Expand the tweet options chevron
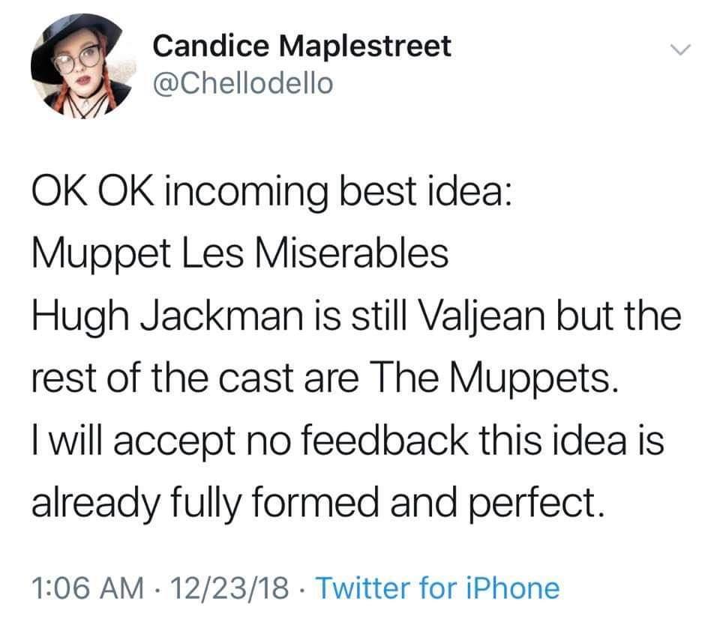The height and width of the screenshot is (628, 720). coord(679,48)
